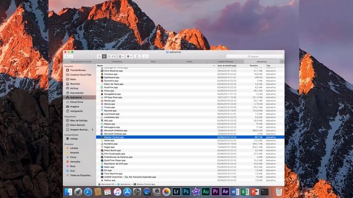This screenshot has height=198, width=353.
Task: Click the Edit Tags toolbar button
Action: pos(145,56)
